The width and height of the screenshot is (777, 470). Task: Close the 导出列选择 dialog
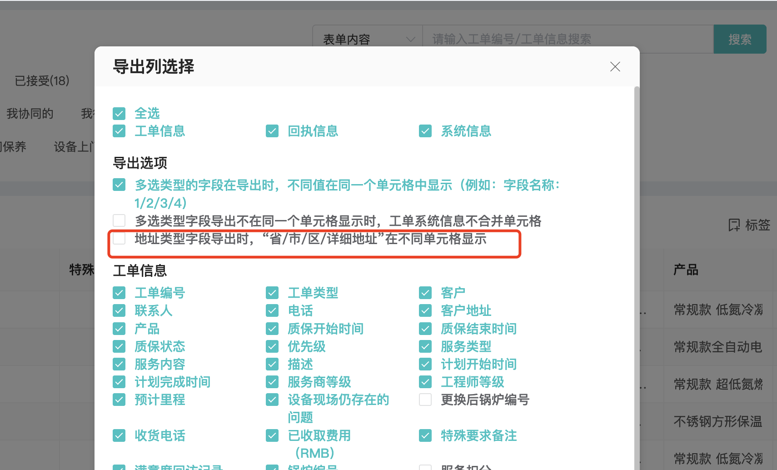pyautogui.click(x=615, y=67)
